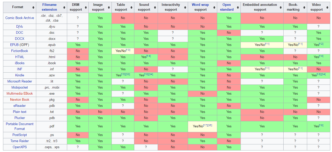Screen dimensions: 332x152
Task: Sort by Image support column arrows
Action: click(x=109, y=7)
